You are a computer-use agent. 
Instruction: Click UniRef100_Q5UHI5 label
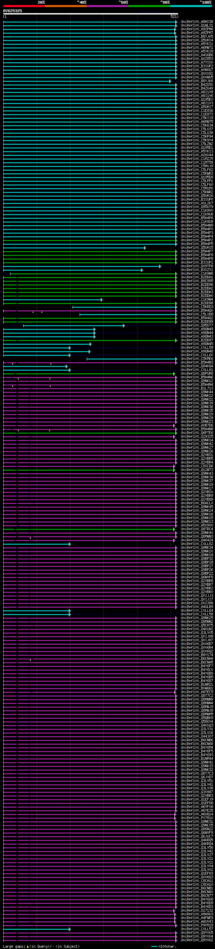197,247
